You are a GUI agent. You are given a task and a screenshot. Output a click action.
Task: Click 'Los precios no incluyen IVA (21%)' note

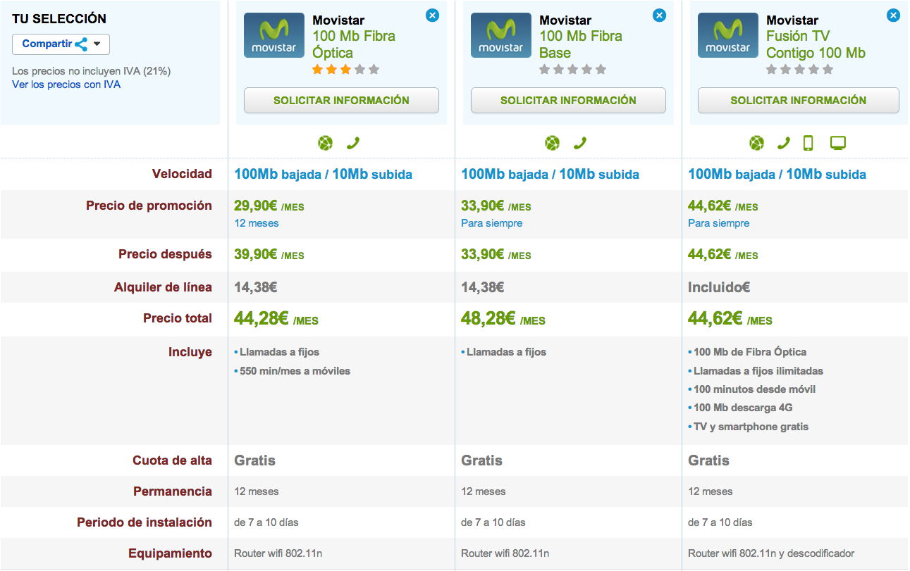tap(92, 71)
